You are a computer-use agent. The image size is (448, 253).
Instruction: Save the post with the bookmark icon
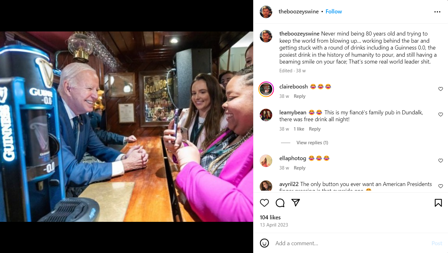[438, 203]
